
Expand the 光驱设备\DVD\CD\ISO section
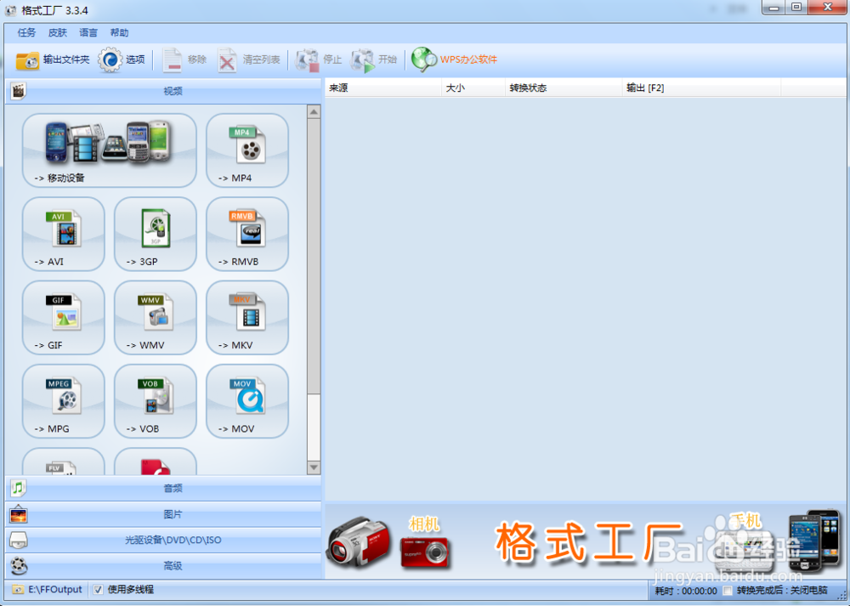(163, 540)
